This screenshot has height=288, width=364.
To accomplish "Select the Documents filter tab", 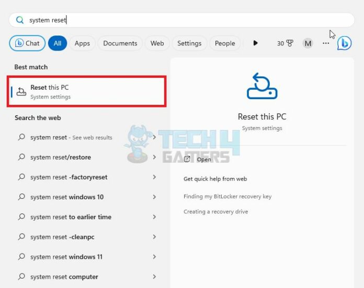I will 120,43.
